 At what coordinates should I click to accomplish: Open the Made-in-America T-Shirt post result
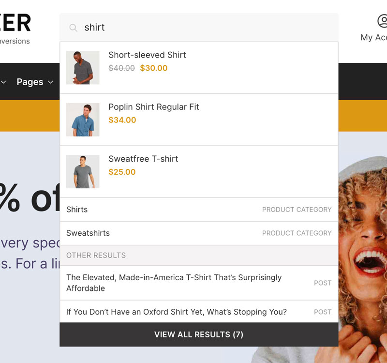[x=199, y=283]
